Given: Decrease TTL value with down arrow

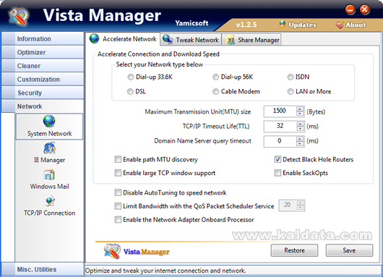Looking at the screenshot, I should (x=300, y=129).
